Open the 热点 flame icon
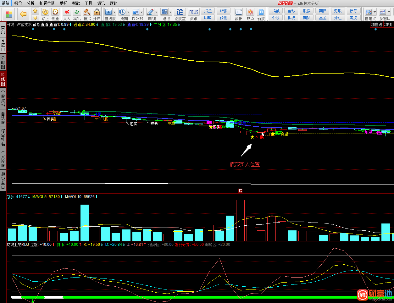 [x=250, y=12]
